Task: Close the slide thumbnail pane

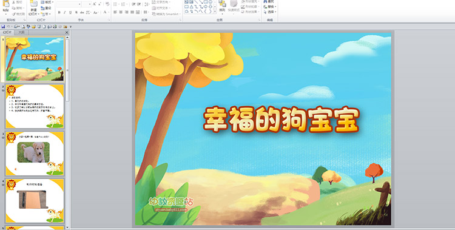Action: pos(67,33)
